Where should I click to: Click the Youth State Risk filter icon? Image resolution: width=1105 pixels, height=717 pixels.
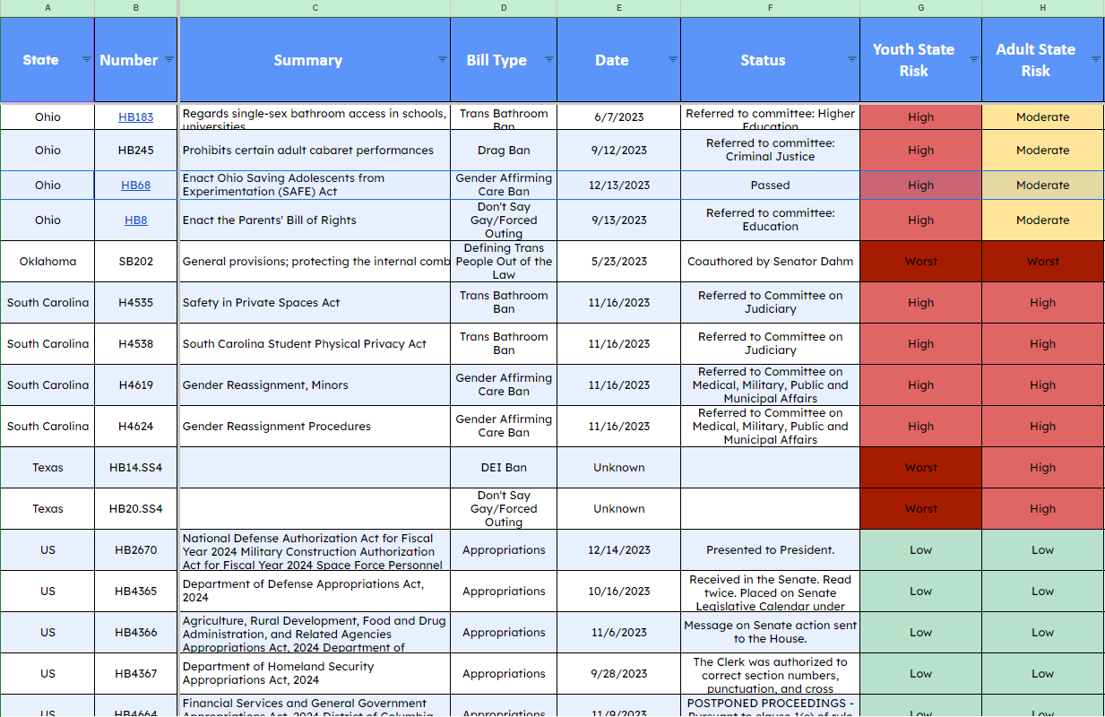[973, 60]
